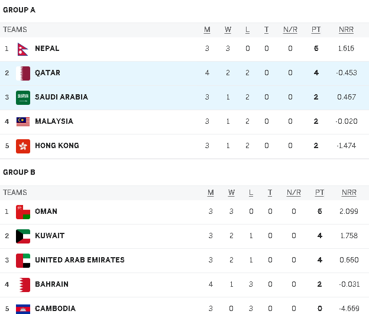Viewport: 369px width, 314px height.
Task: Click the NRR column header in Group A
Action: coord(346,30)
